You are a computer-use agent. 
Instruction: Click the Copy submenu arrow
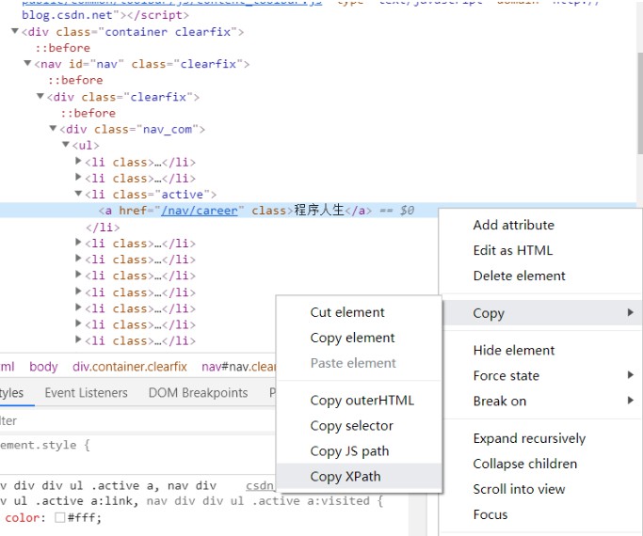630,313
